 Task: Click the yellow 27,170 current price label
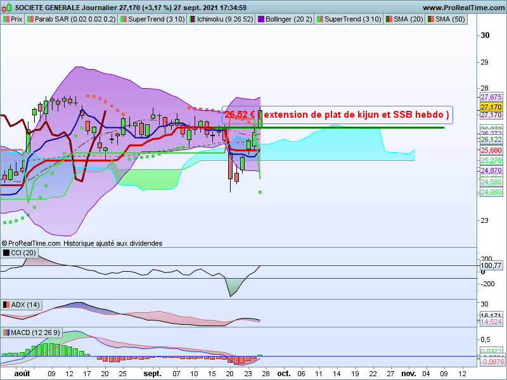(x=491, y=107)
